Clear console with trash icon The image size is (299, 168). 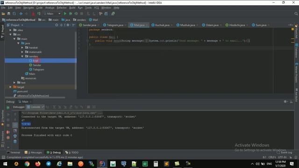[15, 141]
